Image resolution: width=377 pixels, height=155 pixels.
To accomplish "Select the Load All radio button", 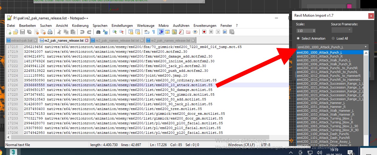I will click(333, 38).
